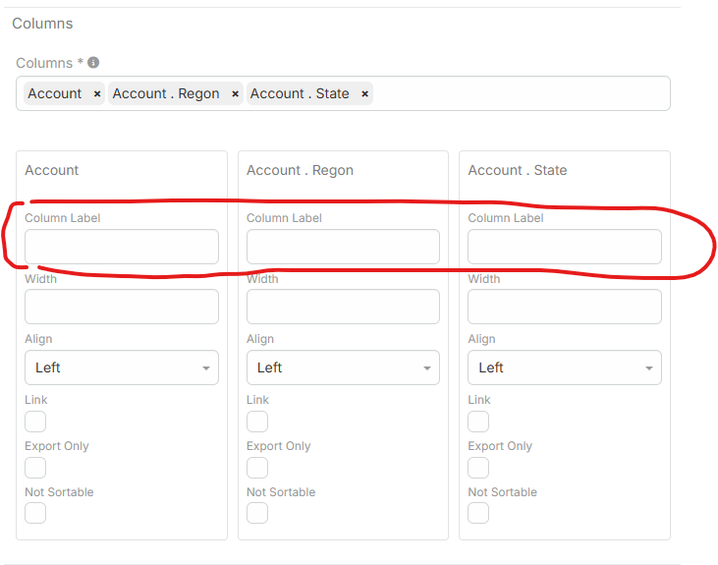Remove the Account . State column tag
The height and width of the screenshot is (565, 718).
[364, 94]
